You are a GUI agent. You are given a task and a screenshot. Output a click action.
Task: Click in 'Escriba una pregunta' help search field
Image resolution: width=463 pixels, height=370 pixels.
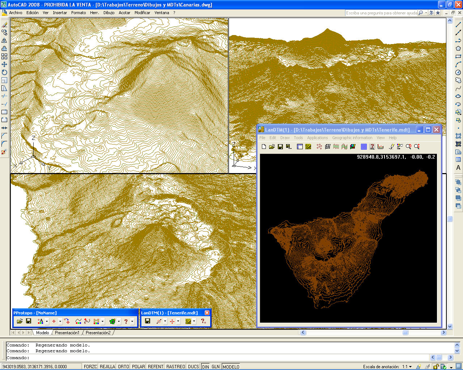(x=381, y=13)
